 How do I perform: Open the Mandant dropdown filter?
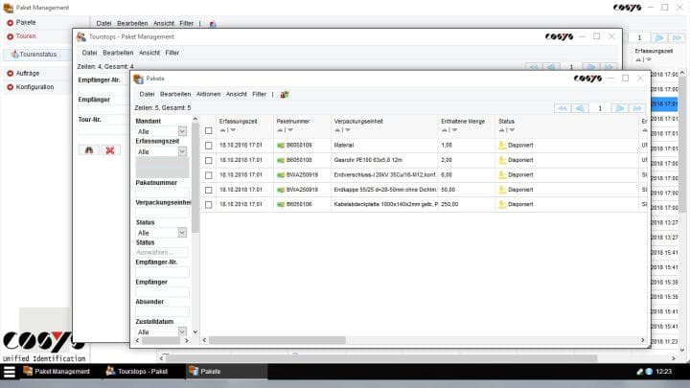point(182,131)
